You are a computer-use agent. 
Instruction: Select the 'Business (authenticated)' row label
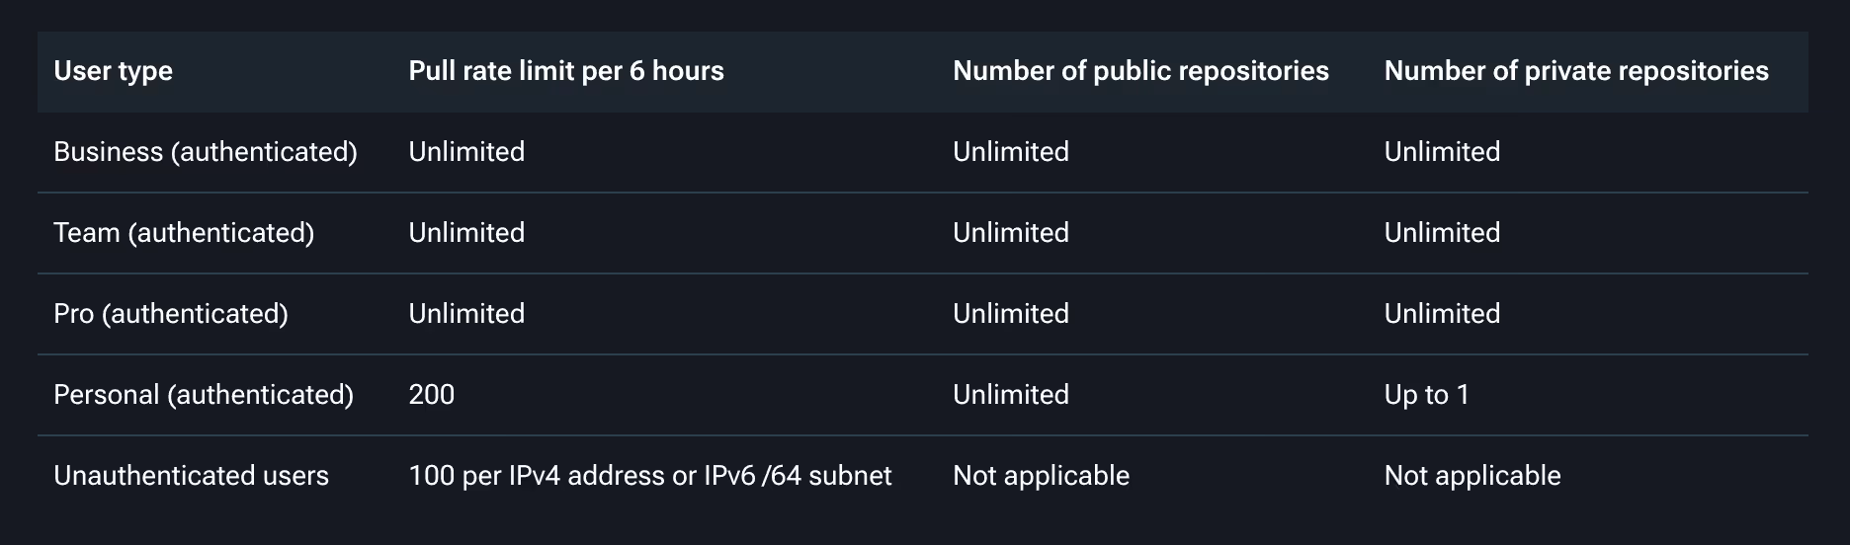point(205,152)
